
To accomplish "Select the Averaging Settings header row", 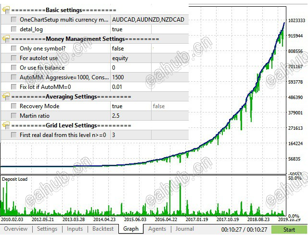I will tap(95, 96).
